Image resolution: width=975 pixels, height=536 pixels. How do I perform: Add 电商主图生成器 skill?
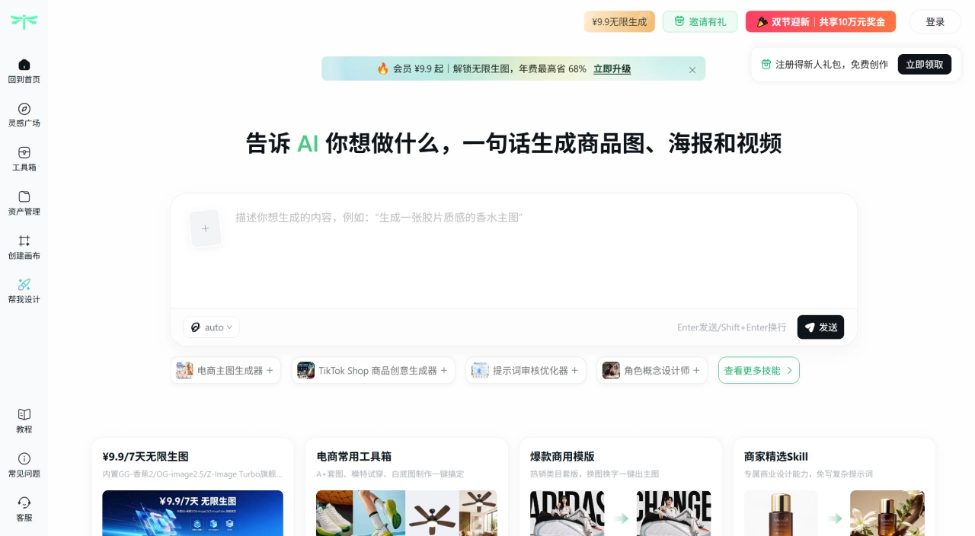click(225, 370)
